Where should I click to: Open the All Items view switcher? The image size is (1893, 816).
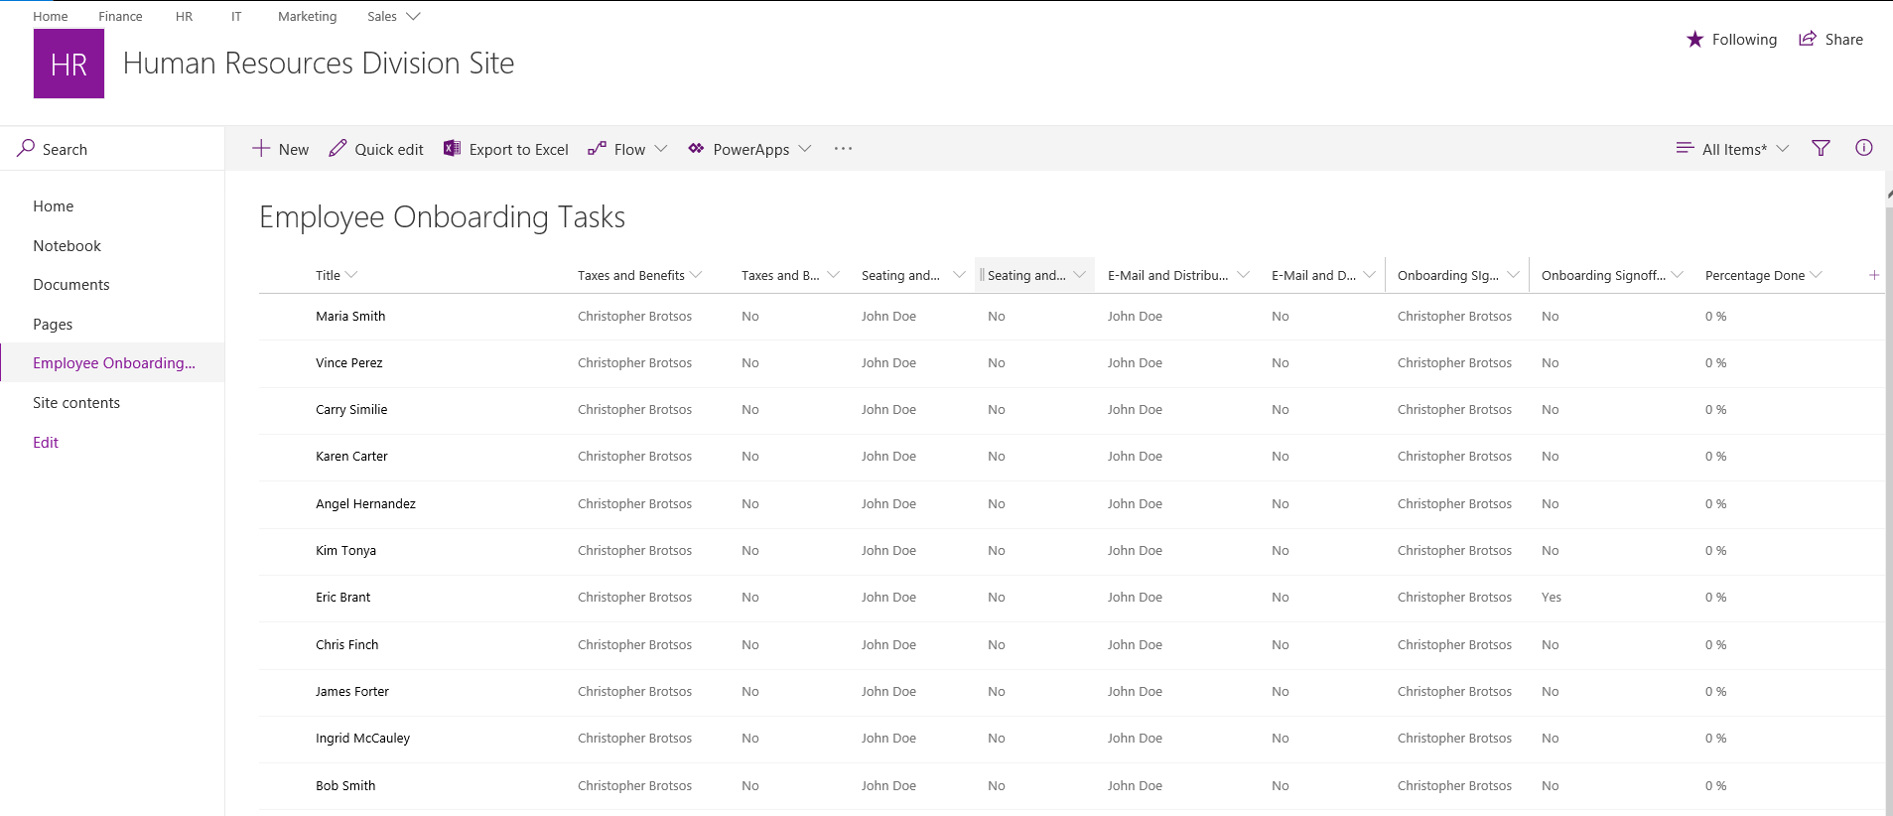pos(1733,149)
